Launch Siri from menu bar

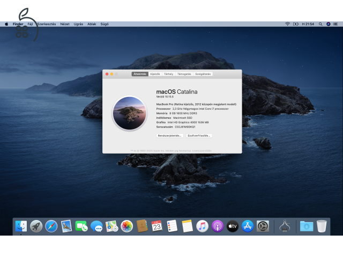[x=329, y=24]
